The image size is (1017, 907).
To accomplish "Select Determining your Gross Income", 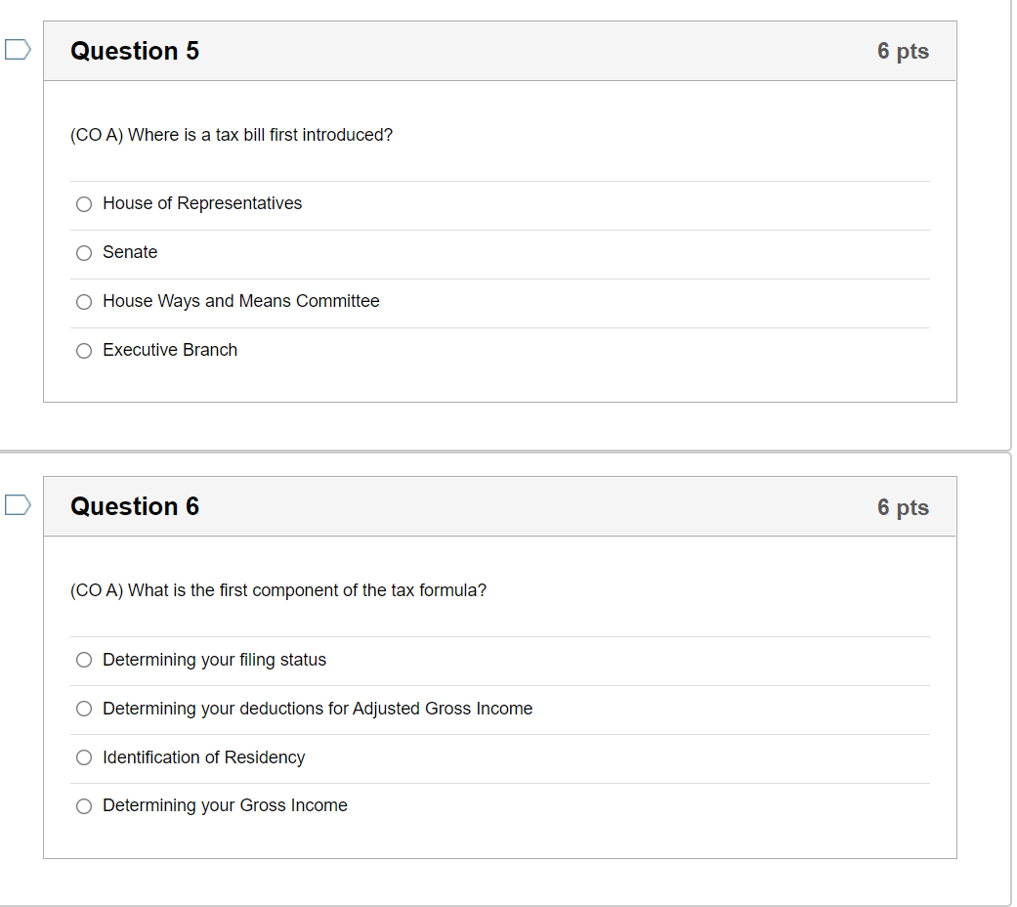I will pos(84,805).
